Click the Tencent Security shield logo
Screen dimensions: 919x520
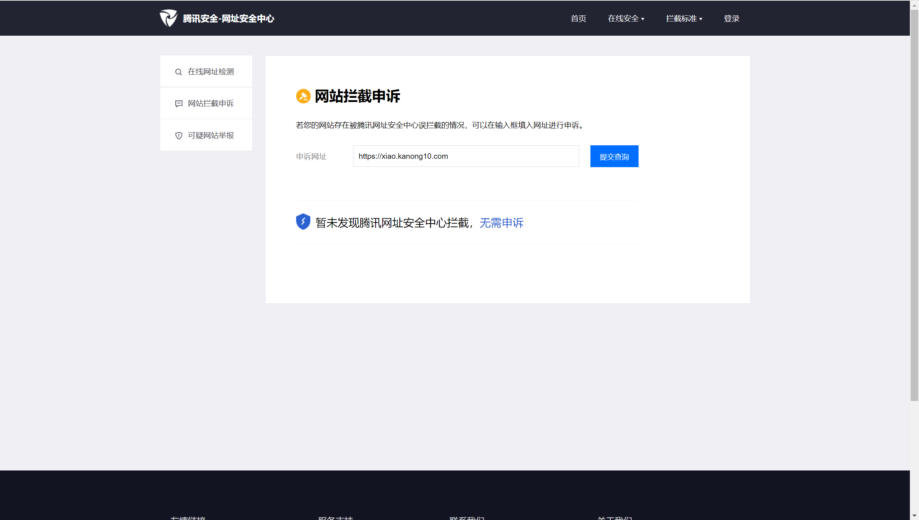[168, 18]
